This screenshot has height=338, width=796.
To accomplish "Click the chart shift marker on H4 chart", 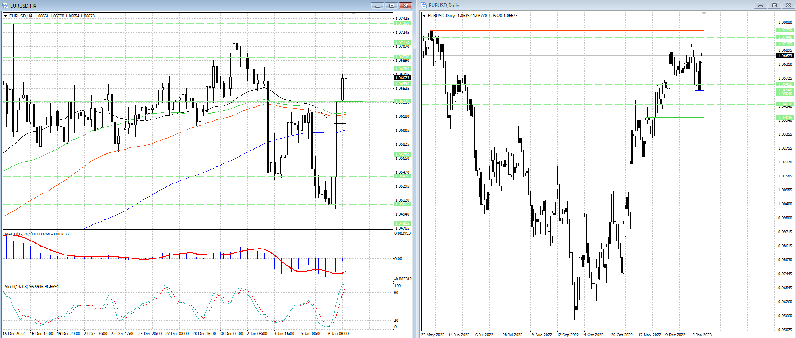I will 353,14.
